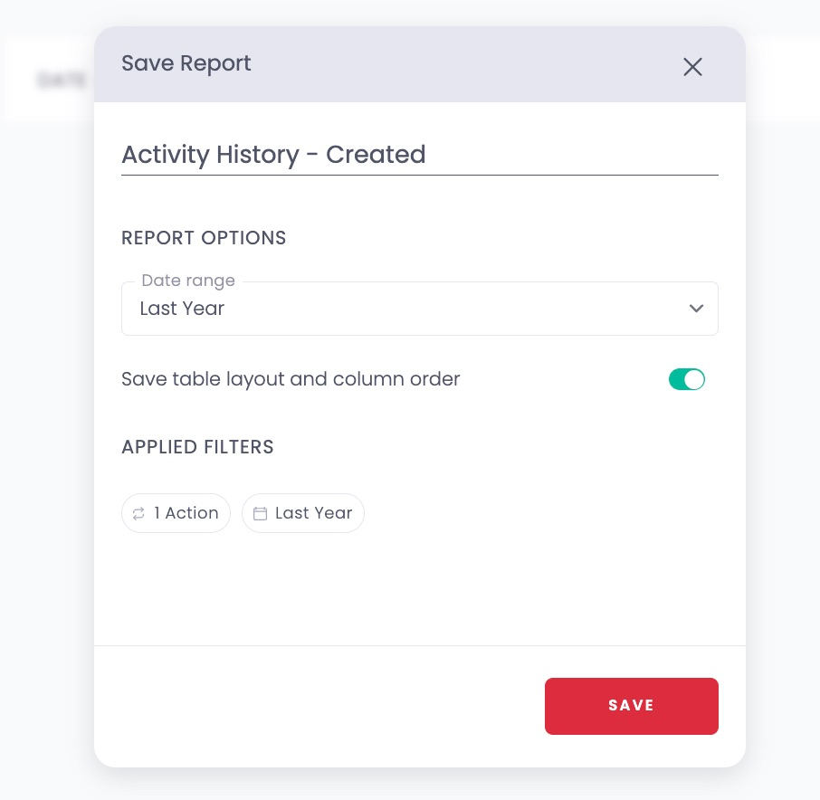Expand the Date range chevron arrow
The height and width of the screenshot is (800, 820).
(x=696, y=309)
